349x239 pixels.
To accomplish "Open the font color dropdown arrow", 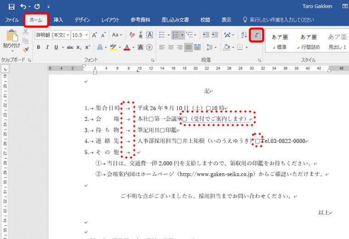I will (x=134, y=47).
